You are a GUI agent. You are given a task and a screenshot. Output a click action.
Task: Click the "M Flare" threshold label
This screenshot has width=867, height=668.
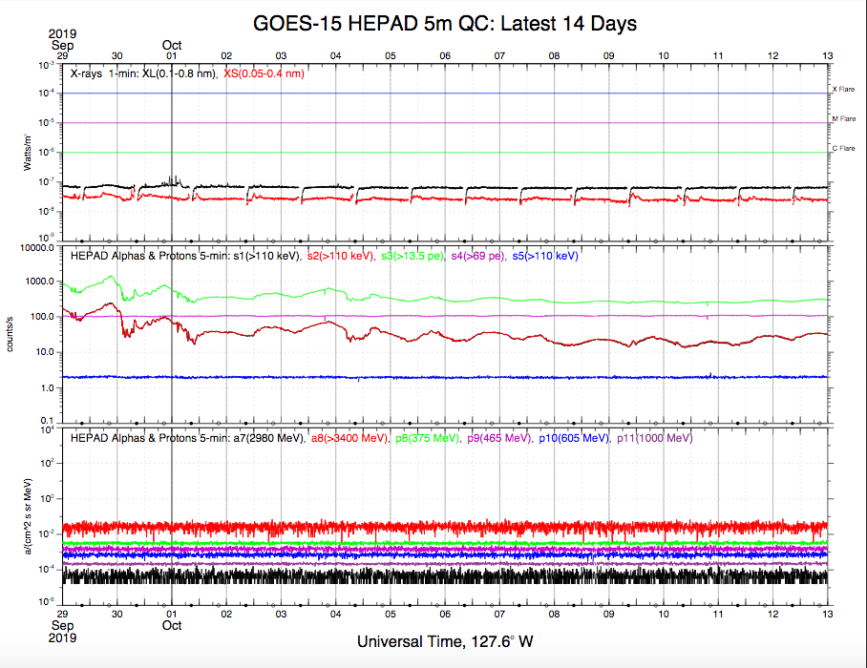click(x=844, y=118)
